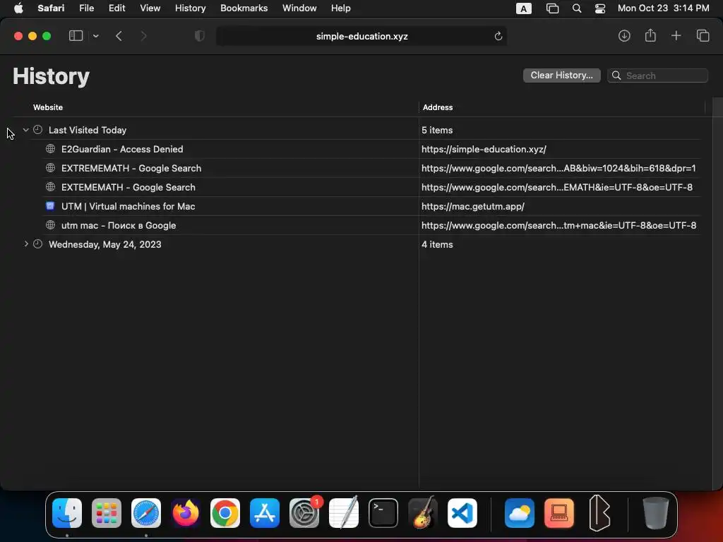Click the Last Visited Today row label
The height and width of the screenshot is (542, 723).
pyautogui.click(x=88, y=130)
